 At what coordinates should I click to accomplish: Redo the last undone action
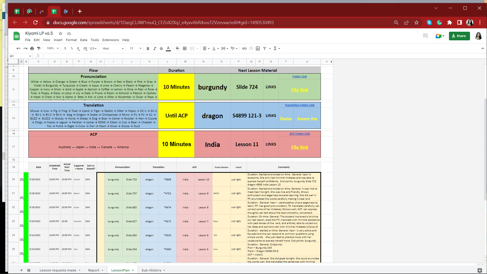tap(25, 48)
